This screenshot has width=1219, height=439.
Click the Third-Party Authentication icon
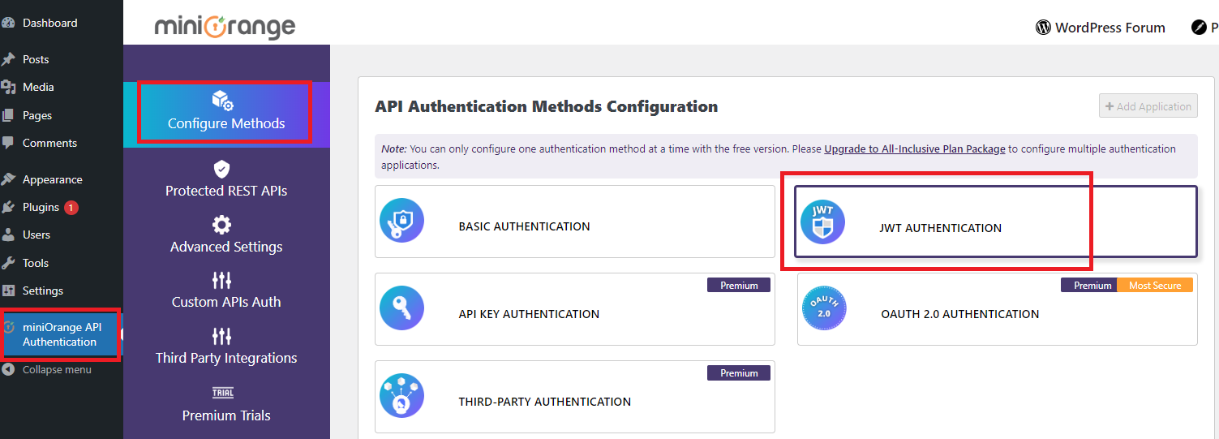(x=402, y=396)
